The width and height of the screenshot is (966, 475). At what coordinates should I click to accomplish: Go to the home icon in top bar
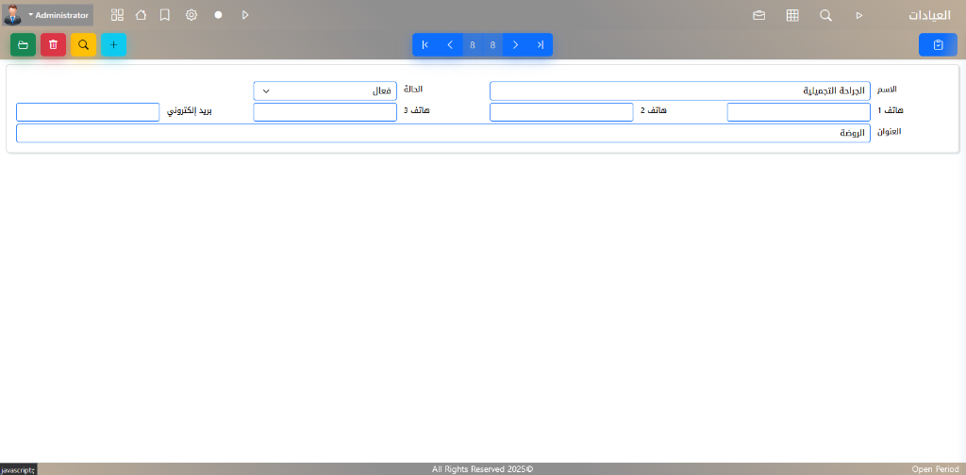coord(141,15)
